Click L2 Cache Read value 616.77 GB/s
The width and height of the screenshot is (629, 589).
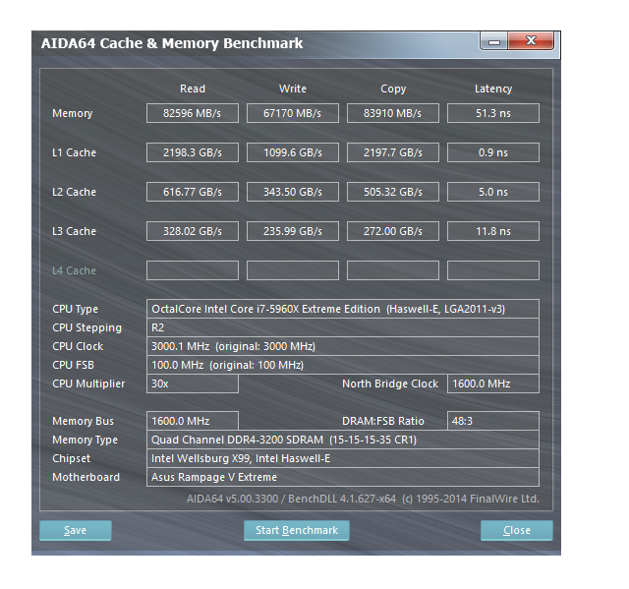[x=193, y=192]
